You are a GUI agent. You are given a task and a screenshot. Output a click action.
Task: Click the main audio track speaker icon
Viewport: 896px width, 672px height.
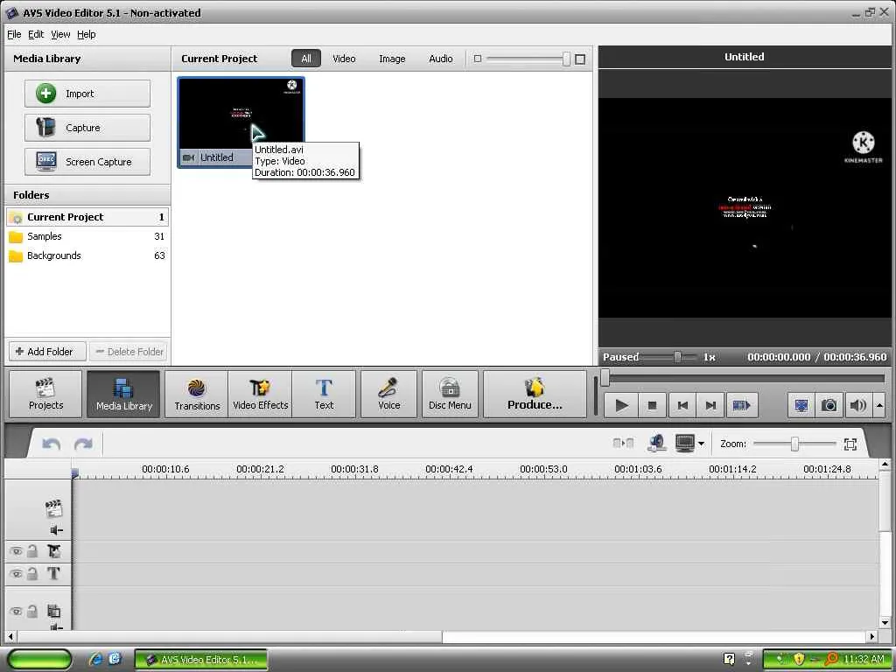[x=56, y=530]
